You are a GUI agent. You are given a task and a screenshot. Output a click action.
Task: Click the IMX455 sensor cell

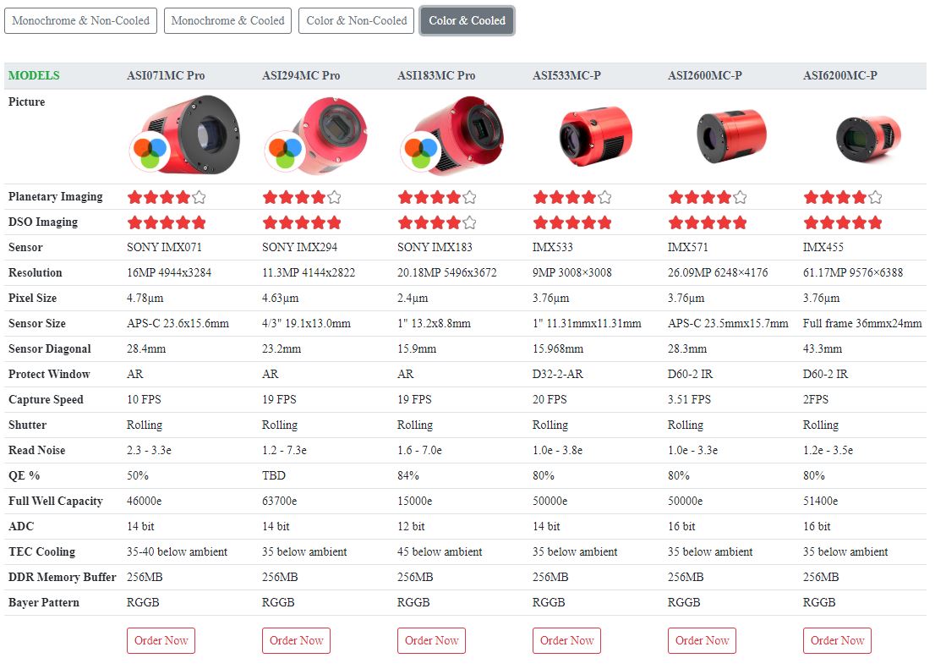[x=823, y=247]
